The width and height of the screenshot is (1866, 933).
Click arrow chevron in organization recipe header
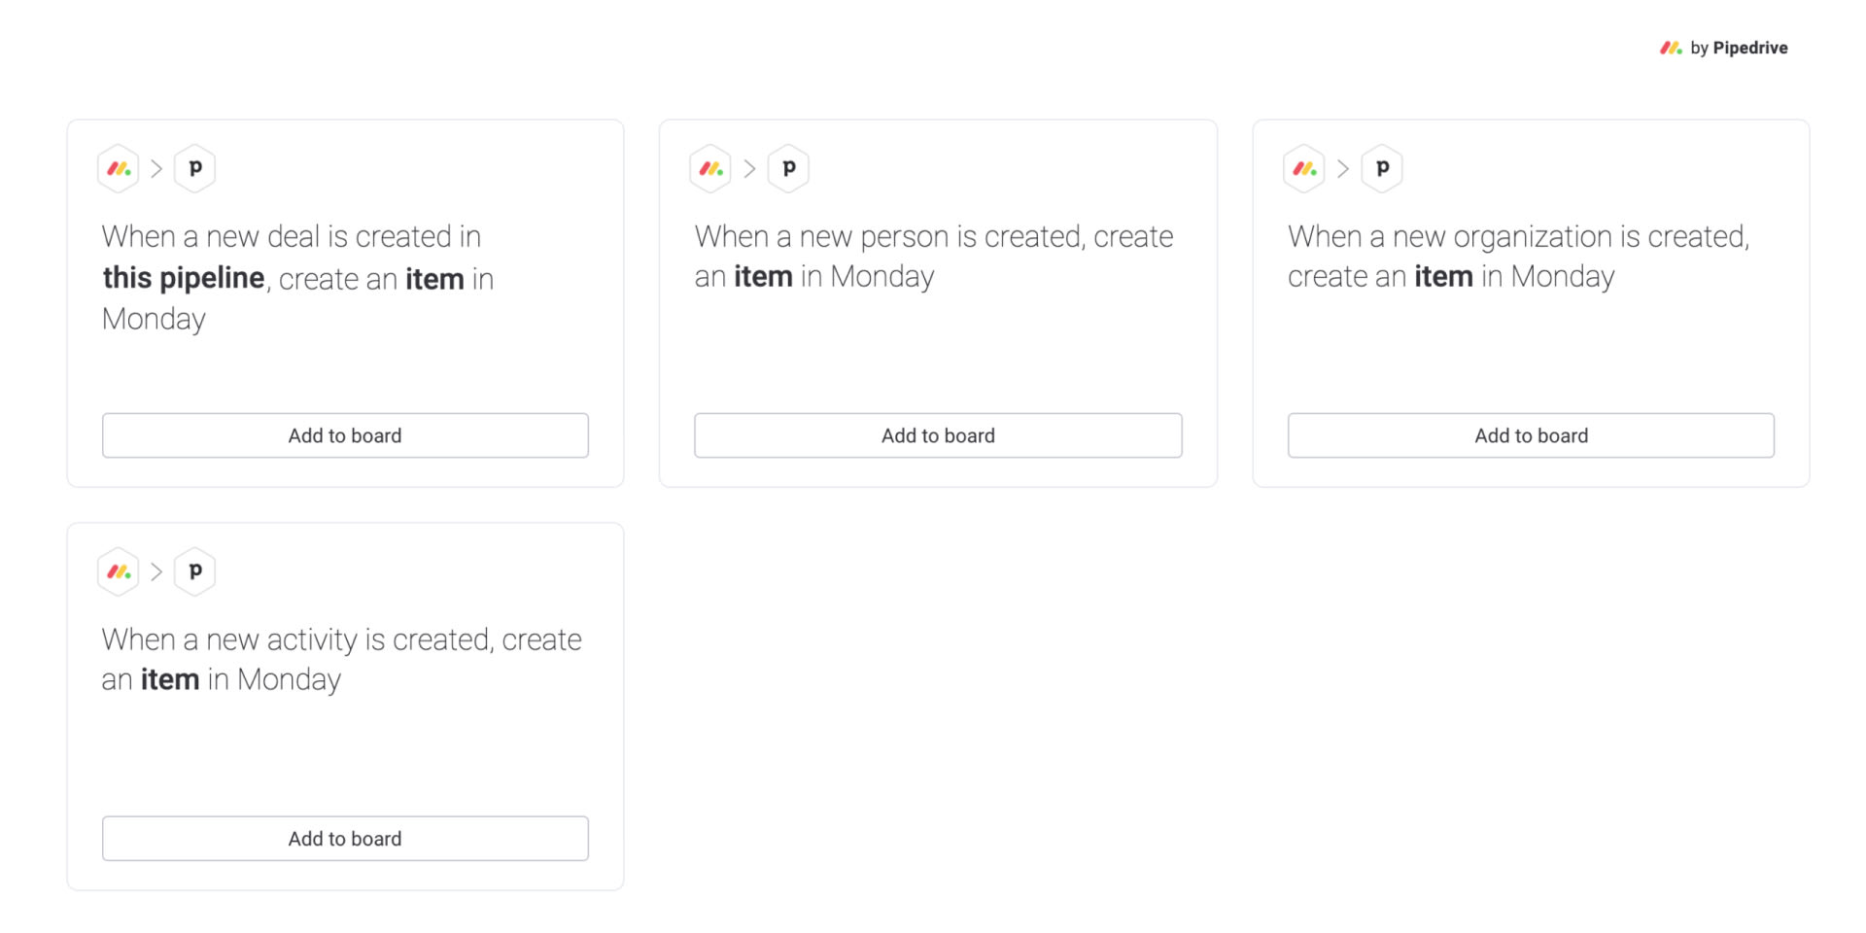point(1343,169)
